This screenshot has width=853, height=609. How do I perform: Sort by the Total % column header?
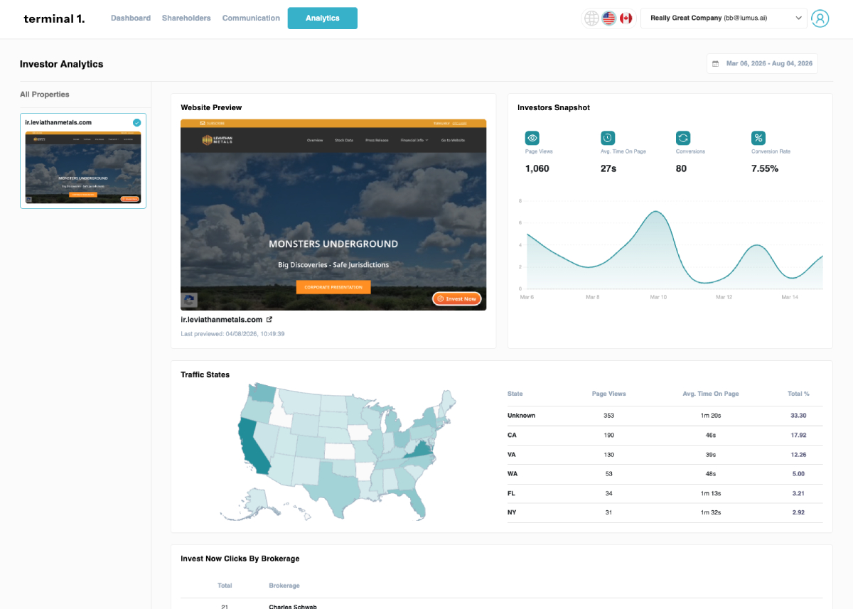[x=798, y=394]
